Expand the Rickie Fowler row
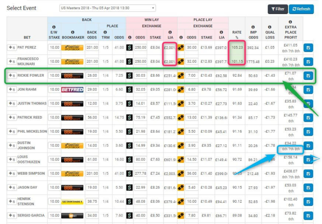 coord(12,75)
